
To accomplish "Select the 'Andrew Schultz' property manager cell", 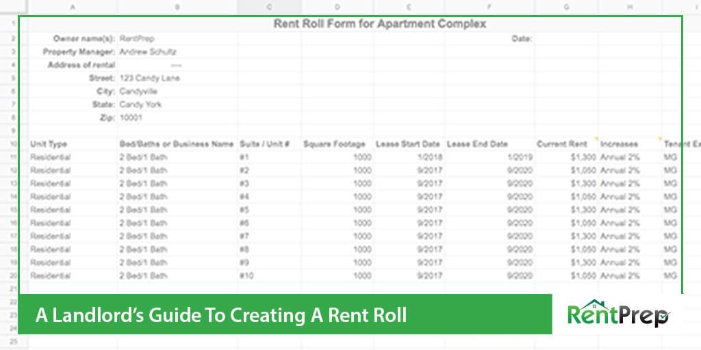I will point(148,52).
